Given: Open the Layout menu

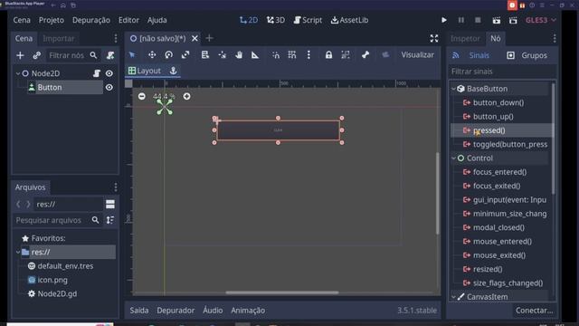Looking at the screenshot, I should point(145,71).
